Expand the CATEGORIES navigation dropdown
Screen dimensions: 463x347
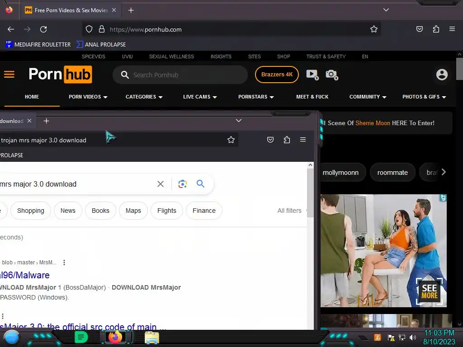point(144,97)
